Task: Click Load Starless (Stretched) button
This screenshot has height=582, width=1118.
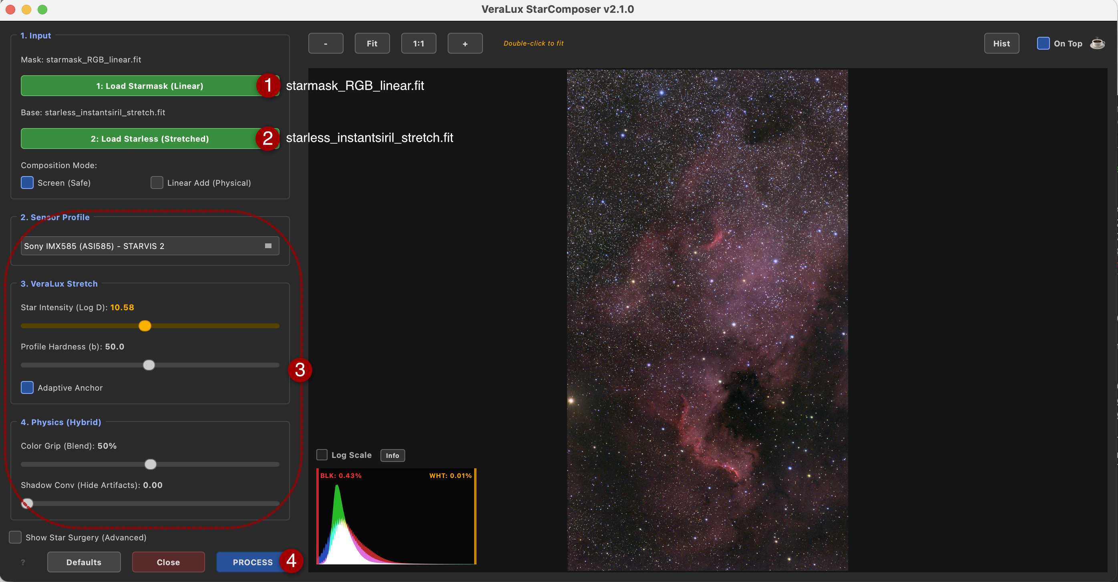Action: [x=150, y=139]
